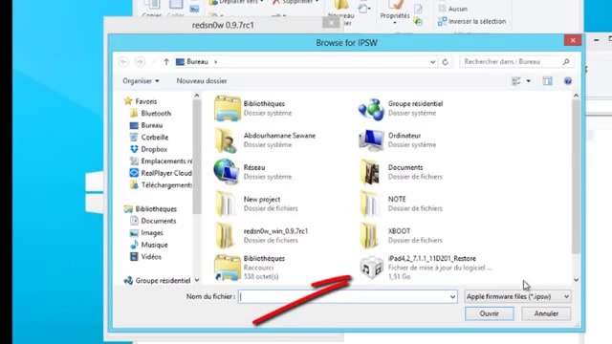Click the Annuler button
The height and width of the screenshot is (344, 612).
pyautogui.click(x=546, y=313)
